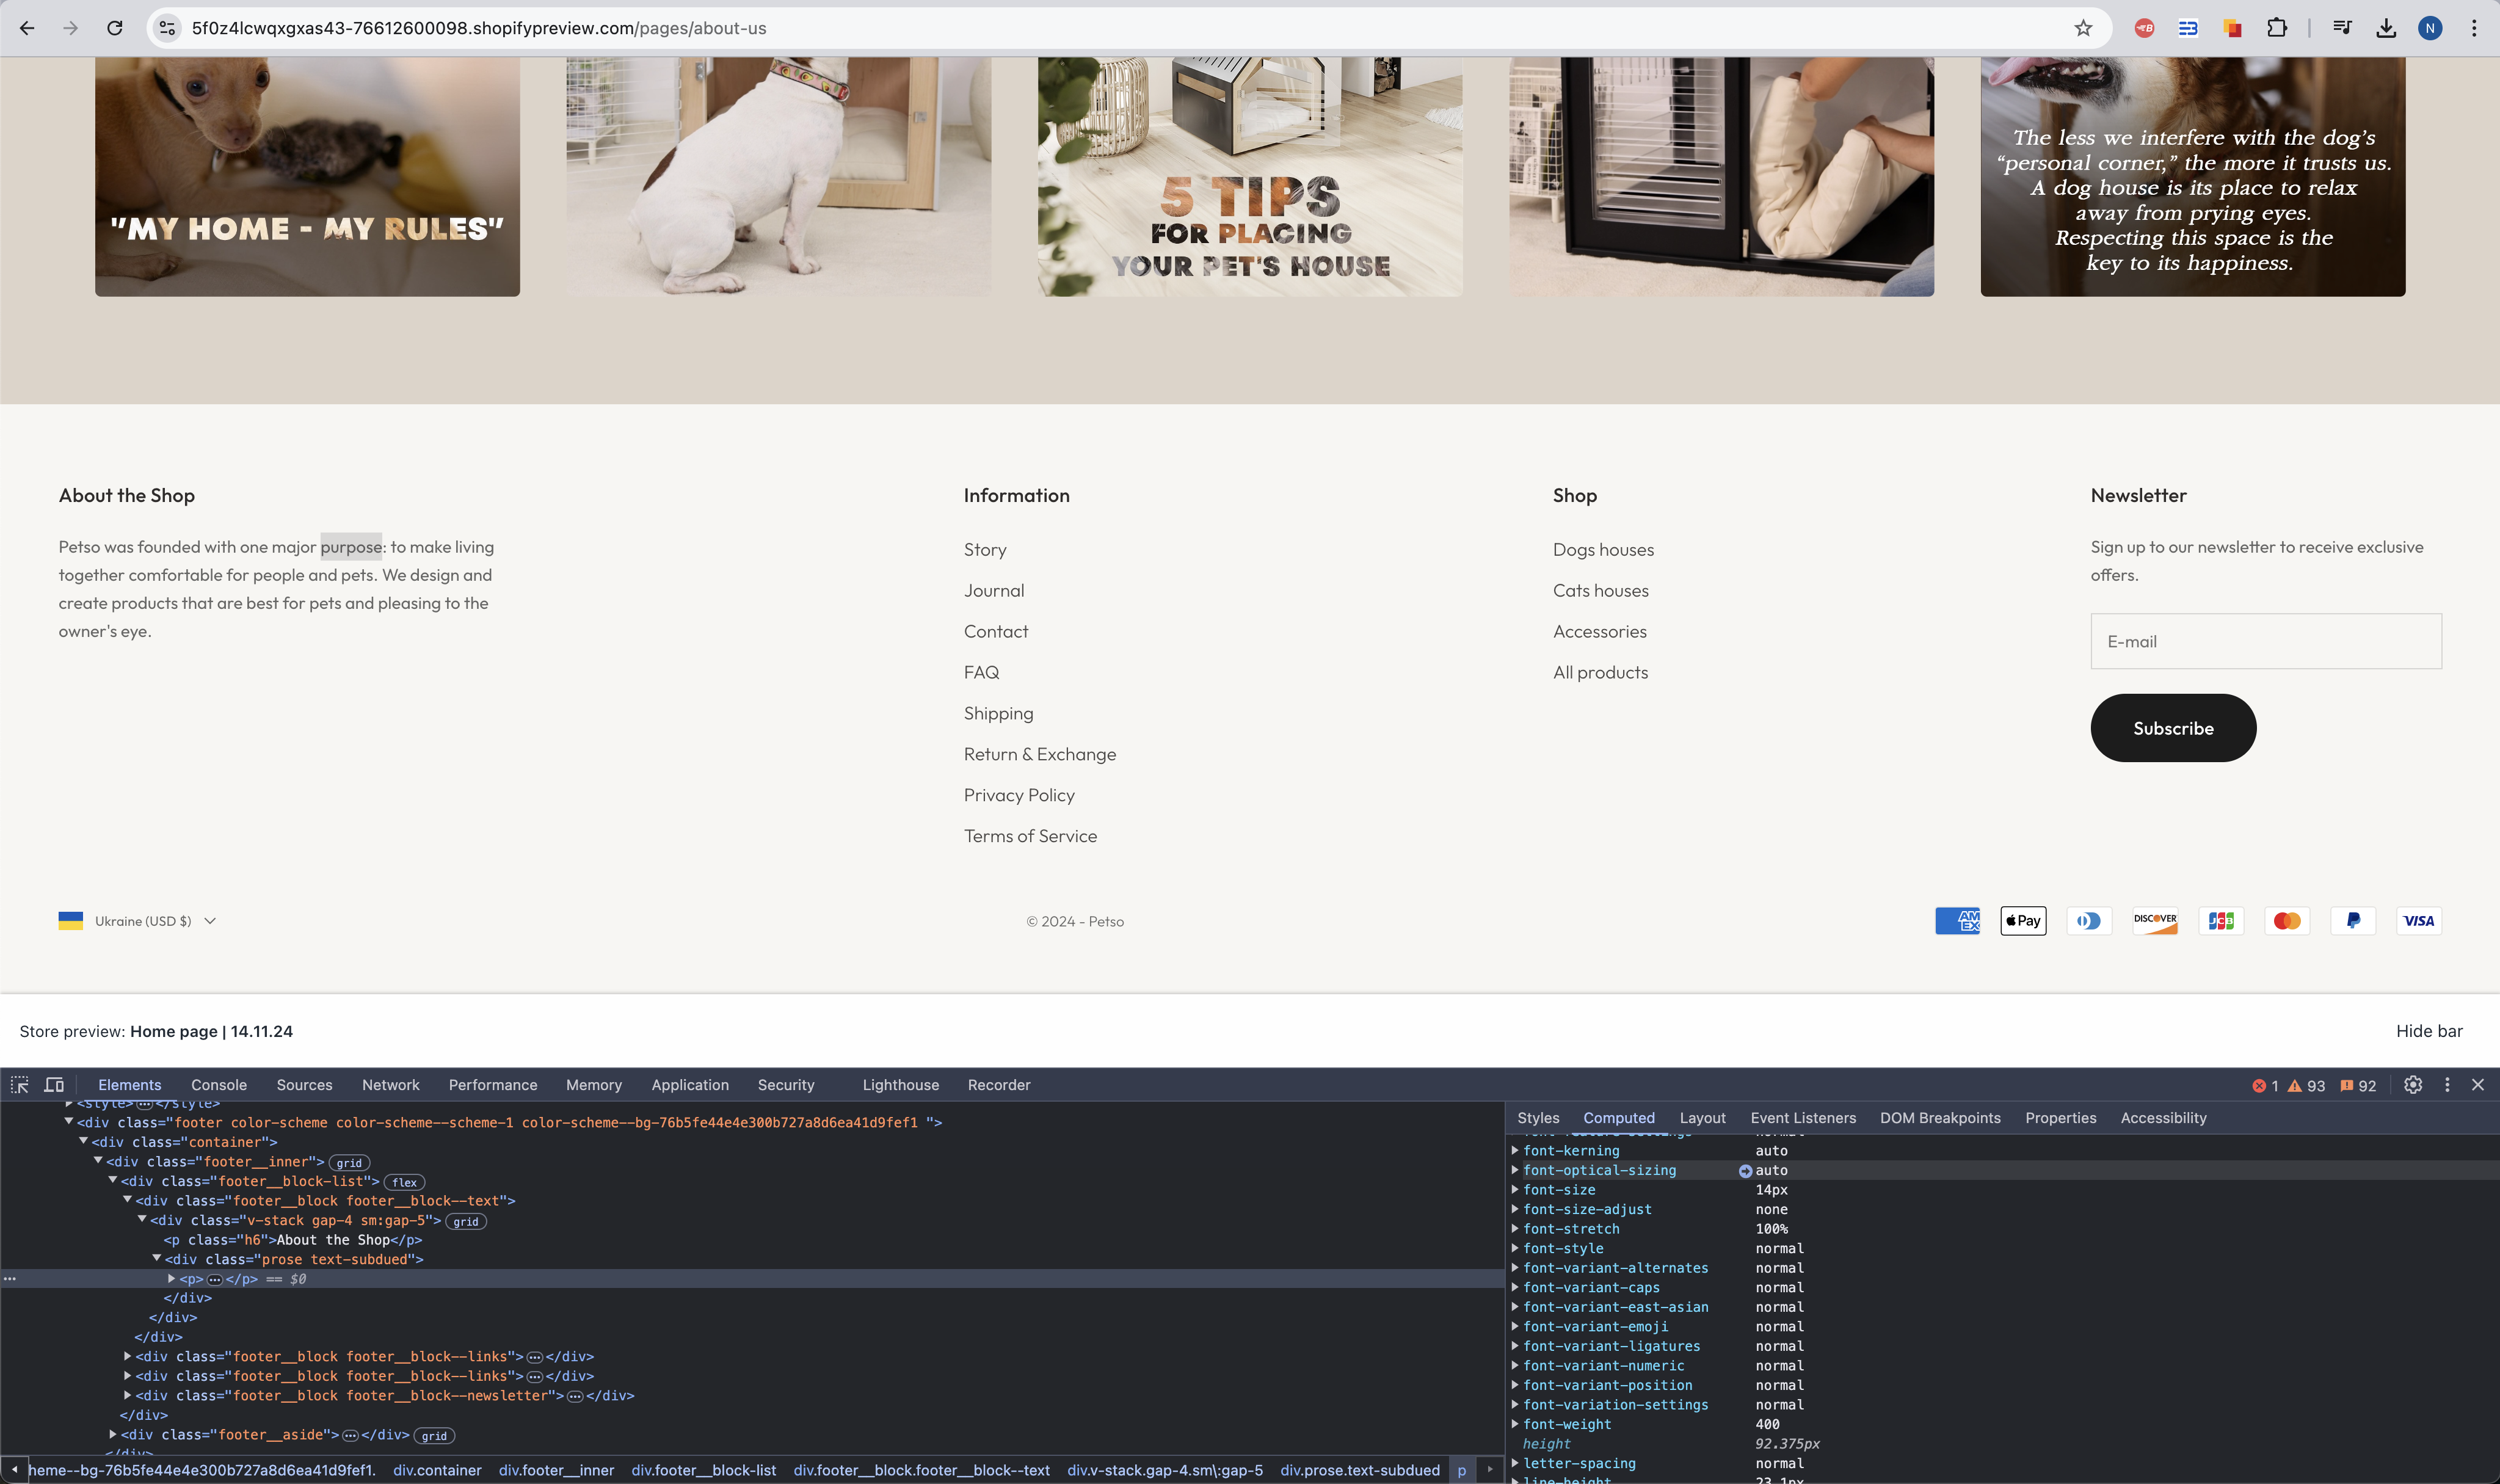Expand the font-size computed property
The height and width of the screenshot is (1484, 2500).
(x=1516, y=1190)
